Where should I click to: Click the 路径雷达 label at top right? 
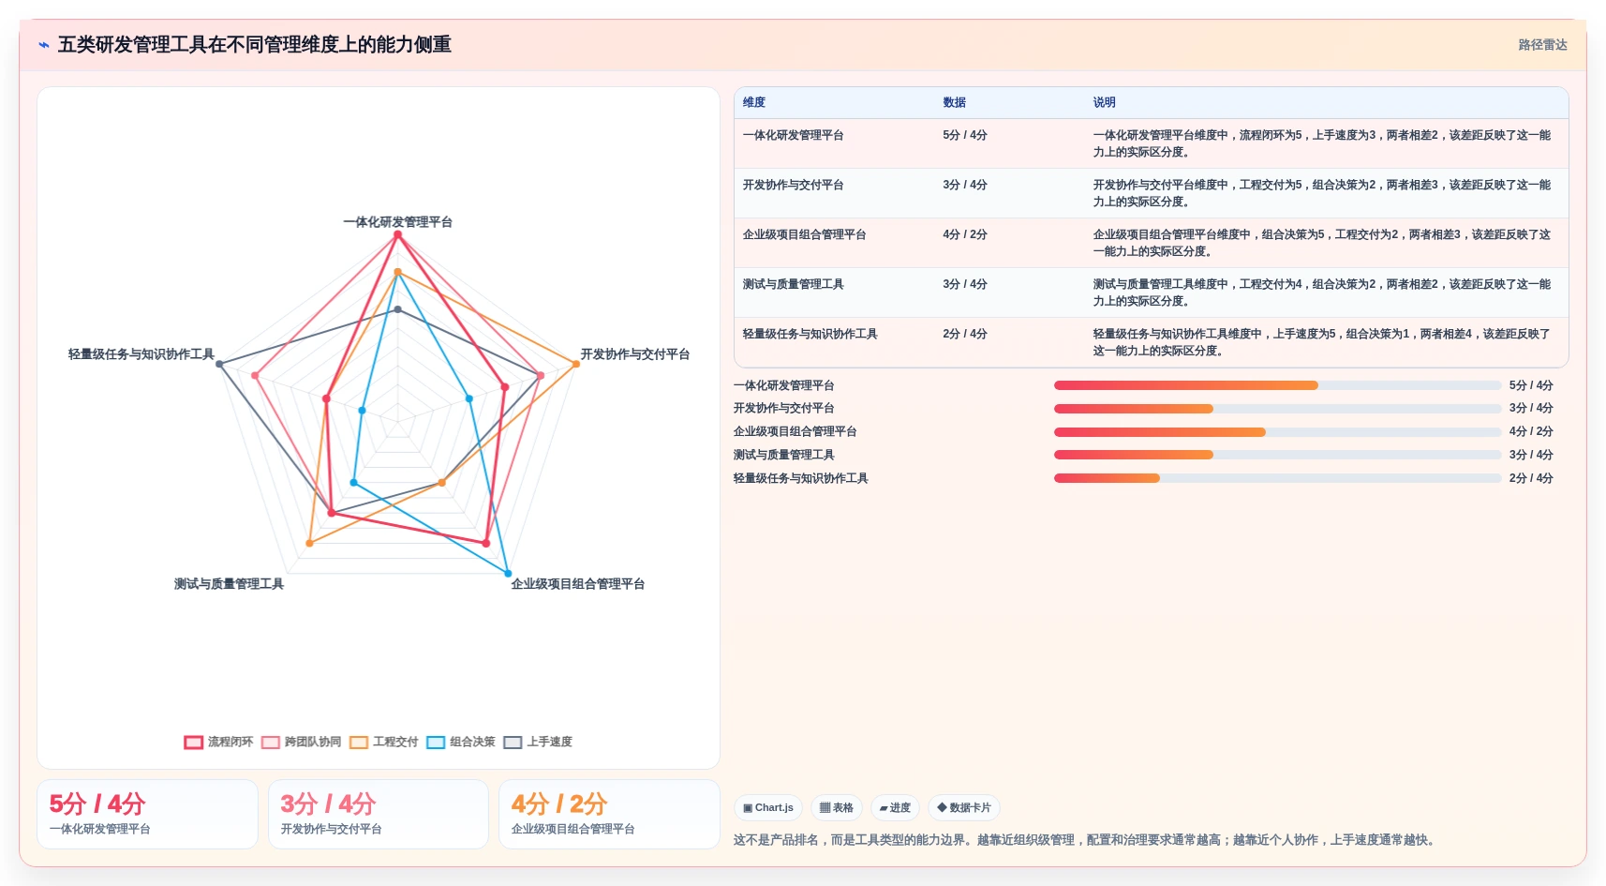1542,45
